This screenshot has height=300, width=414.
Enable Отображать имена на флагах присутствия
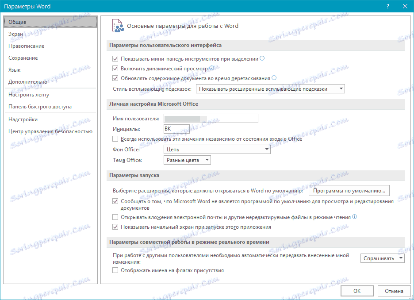tap(115, 270)
